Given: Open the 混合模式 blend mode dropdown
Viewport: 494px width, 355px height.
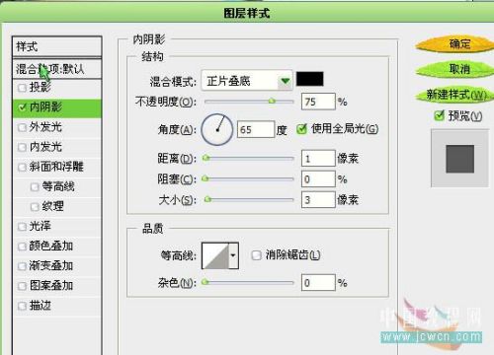Looking at the screenshot, I should (x=247, y=81).
